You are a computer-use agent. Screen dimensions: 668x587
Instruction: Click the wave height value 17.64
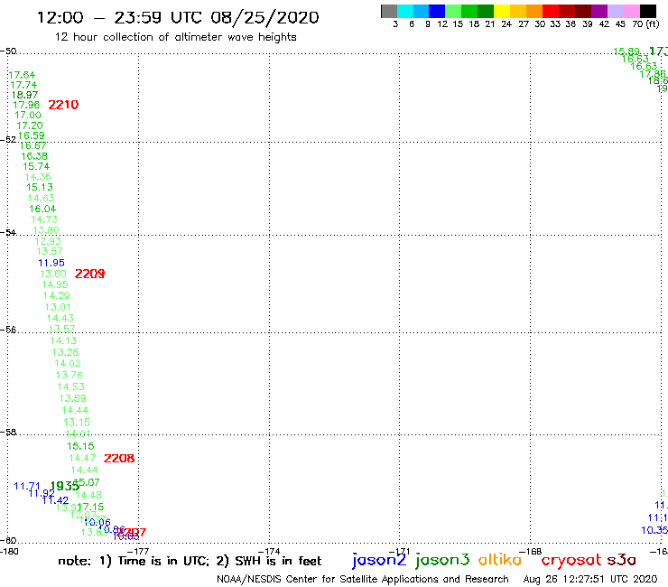point(23,75)
